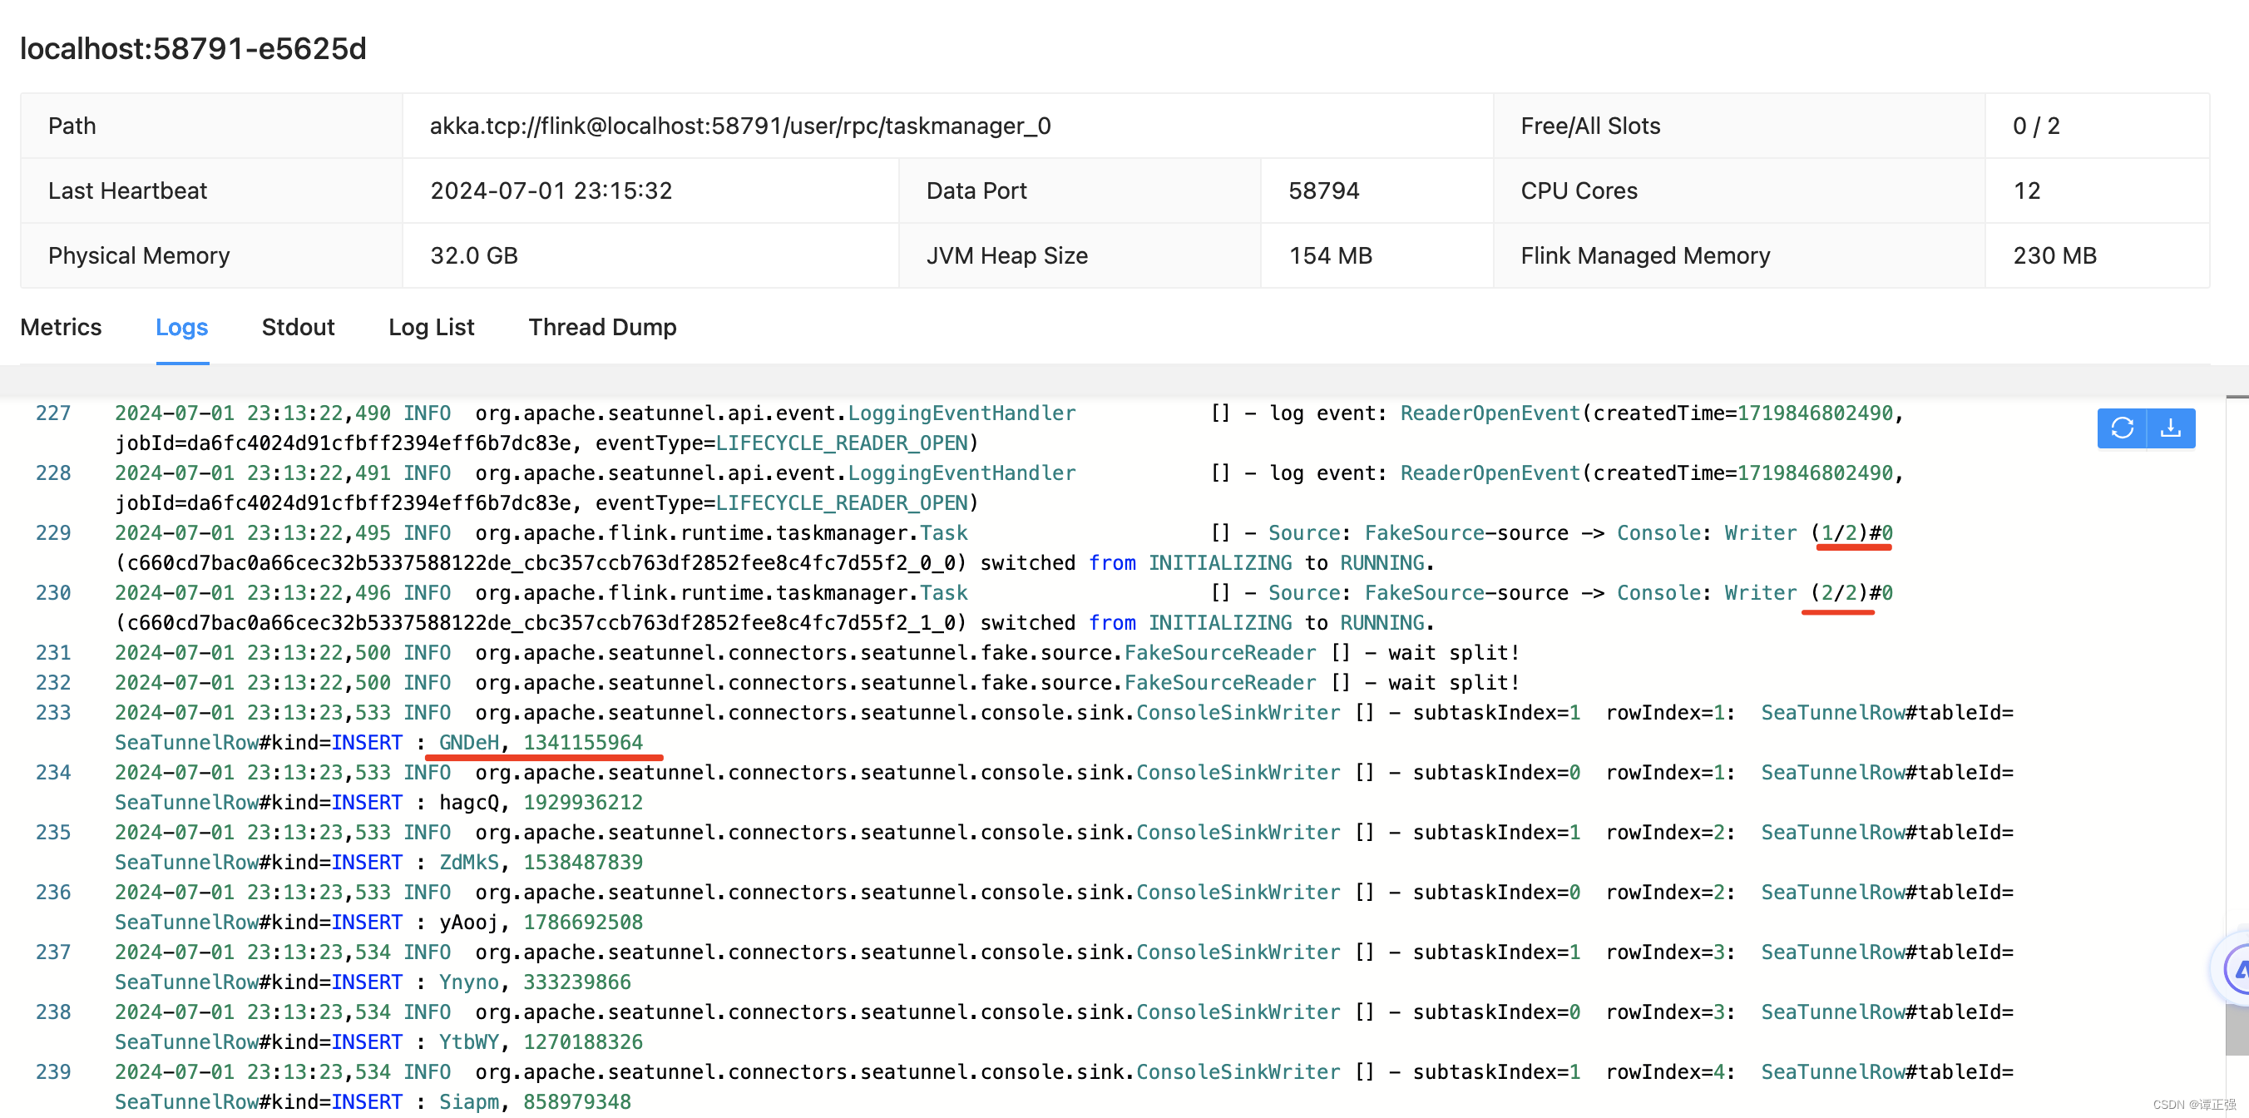Select the Metrics tab

tap(62, 327)
